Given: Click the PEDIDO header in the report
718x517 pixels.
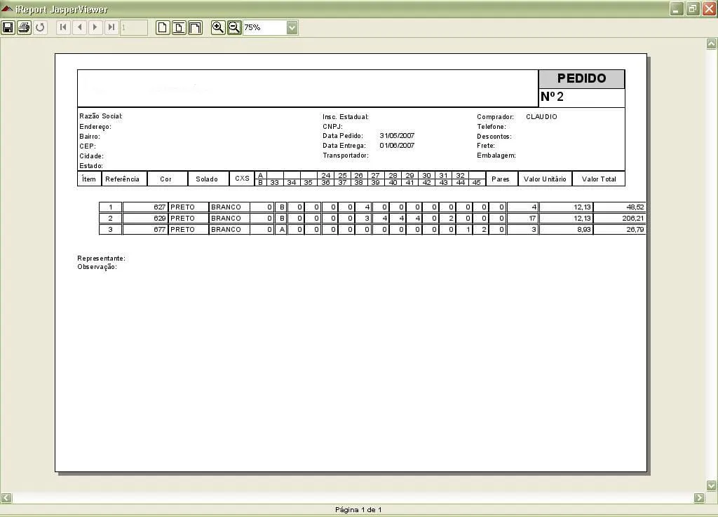Looking at the screenshot, I should coord(581,78).
